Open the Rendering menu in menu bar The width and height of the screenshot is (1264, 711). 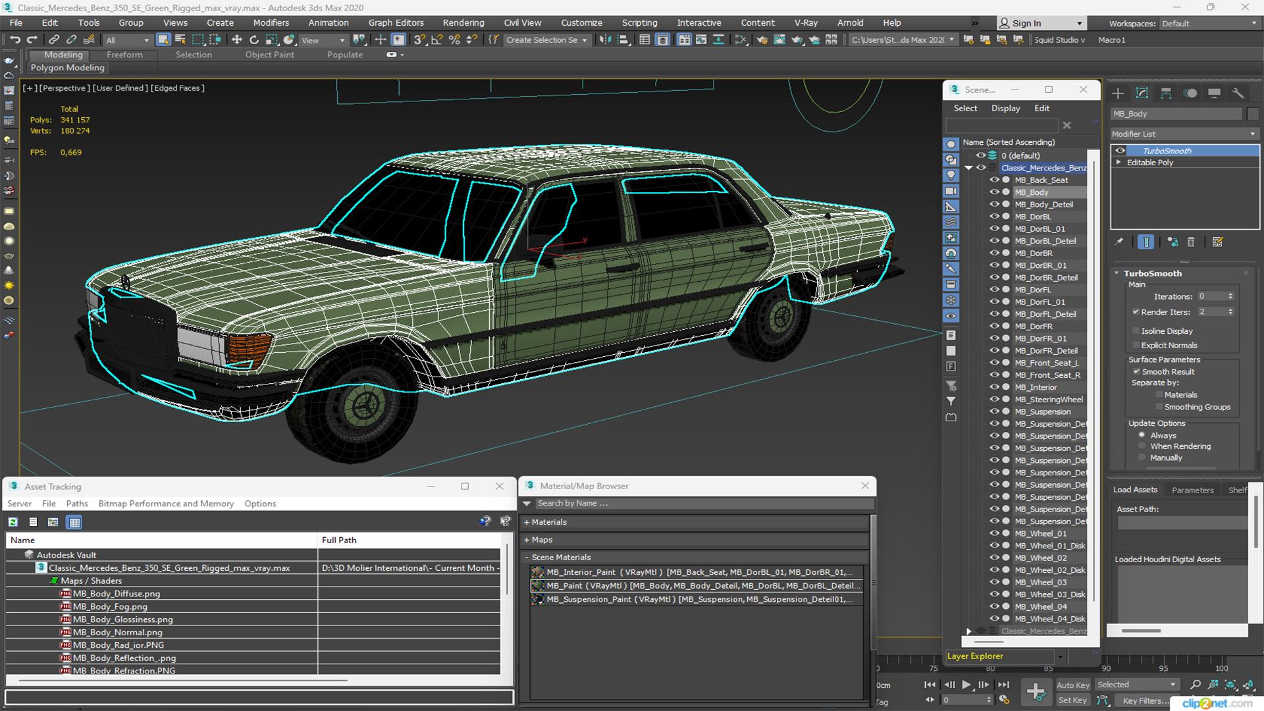coord(461,22)
